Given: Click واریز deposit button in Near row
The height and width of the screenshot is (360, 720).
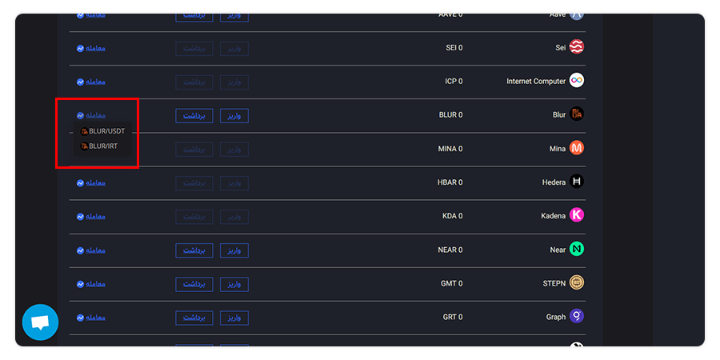Looking at the screenshot, I should (x=234, y=250).
